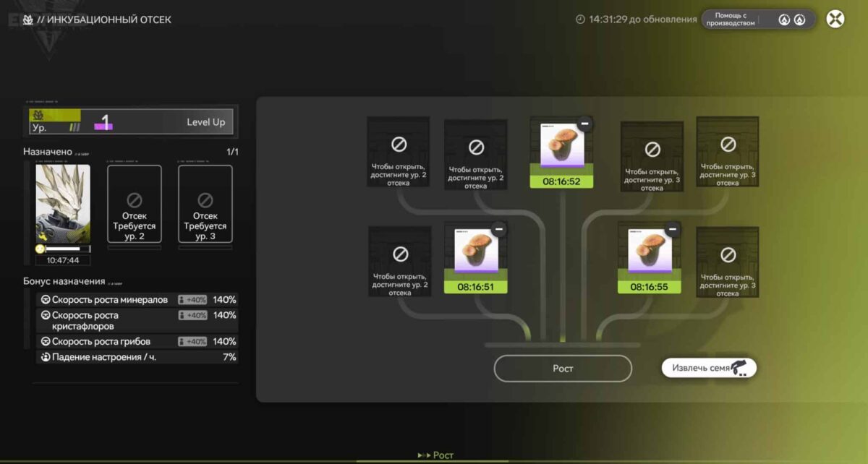Viewport: 868px width, 464px height.
Task: Click the operator mood progress bar
Action: click(x=63, y=249)
